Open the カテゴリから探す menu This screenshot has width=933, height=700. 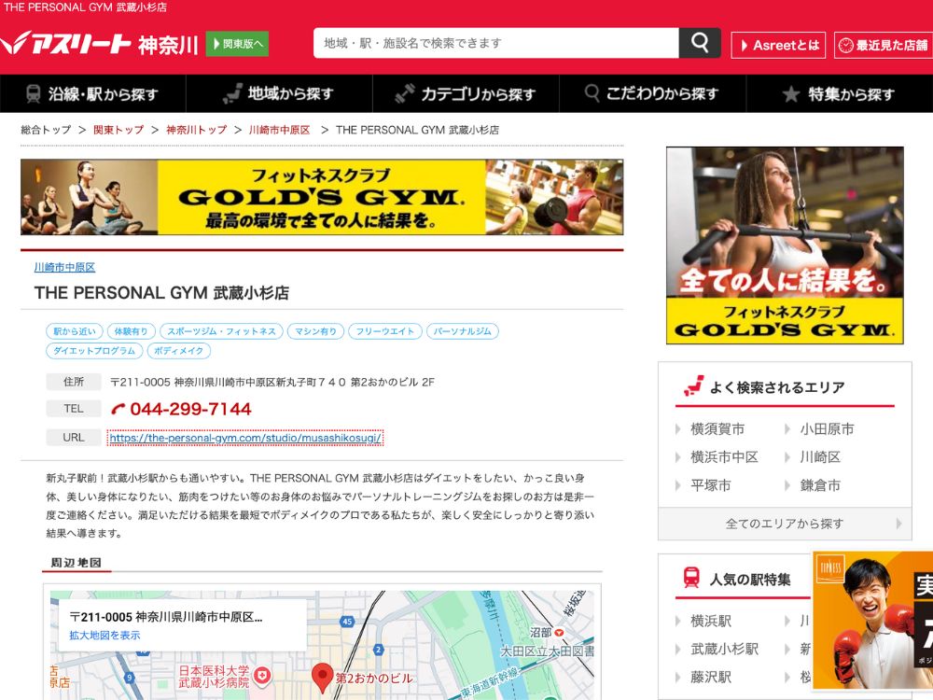click(466, 93)
